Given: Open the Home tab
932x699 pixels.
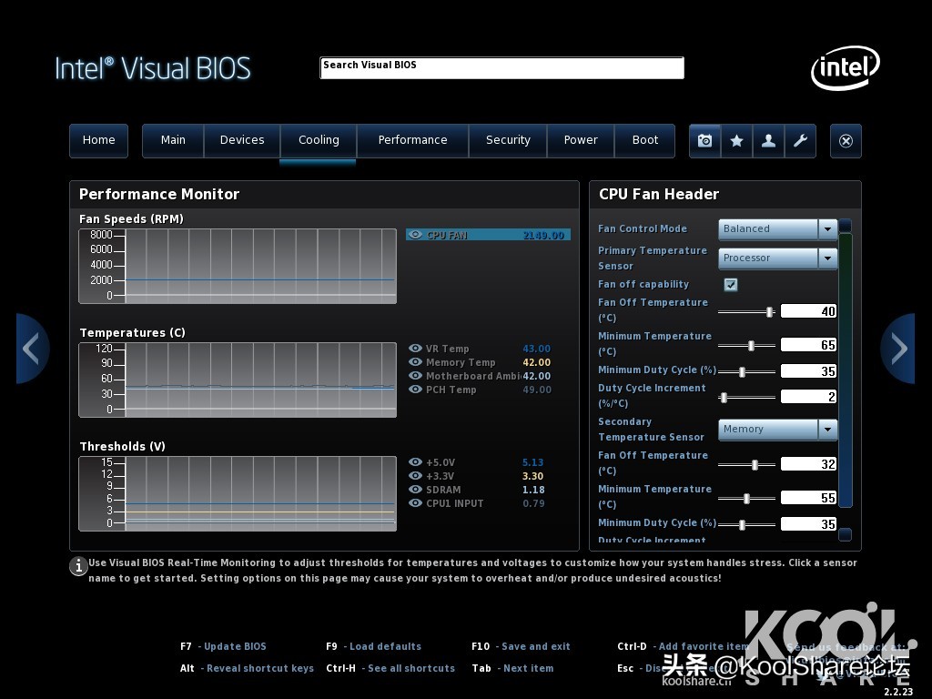Looking at the screenshot, I should coord(98,141).
